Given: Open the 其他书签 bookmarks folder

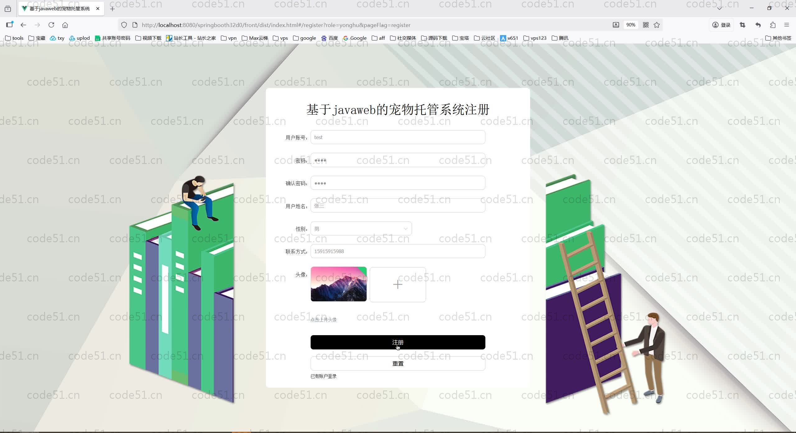Looking at the screenshot, I should (x=778, y=38).
